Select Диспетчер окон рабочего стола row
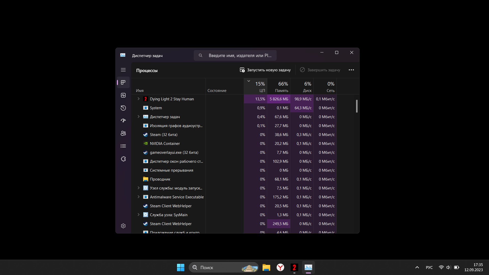 [234, 161]
